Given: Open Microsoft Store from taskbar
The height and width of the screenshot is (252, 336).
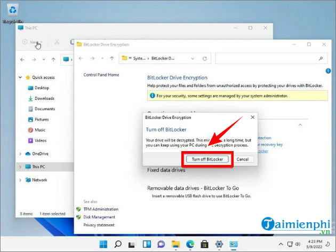Looking at the screenshot, I should click(x=204, y=244).
